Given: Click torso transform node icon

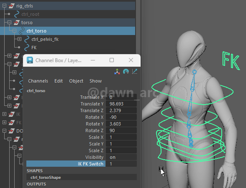Looking at the screenshot, I should (16, 23).
